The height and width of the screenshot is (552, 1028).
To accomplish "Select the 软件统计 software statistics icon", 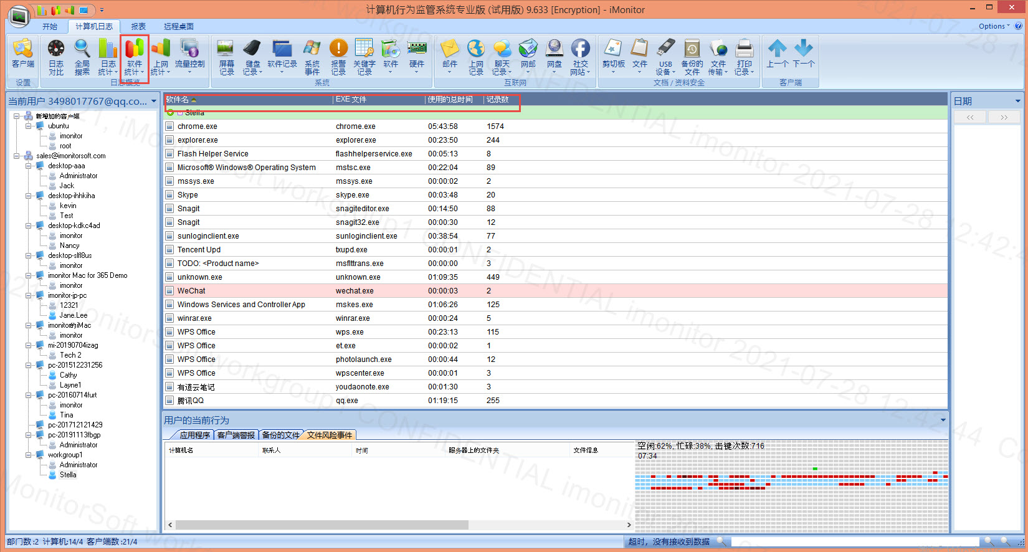I will (x=135, y=57).
